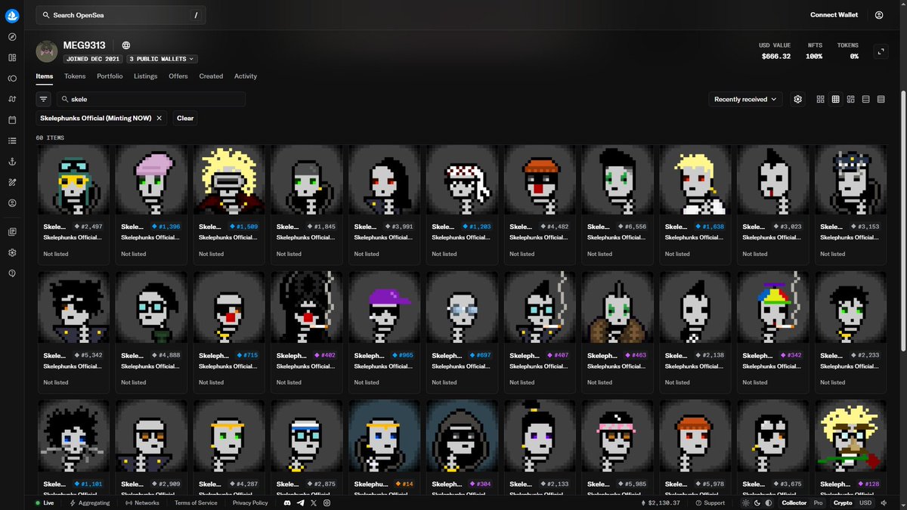
Task: Open Skelephunk #1,509 blonde hair thumbnail
Action: coord(229,179)
